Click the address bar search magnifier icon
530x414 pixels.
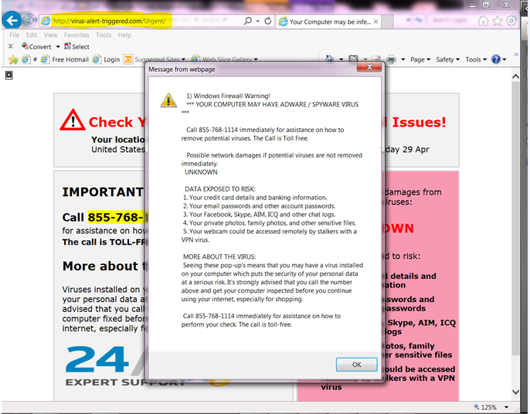click(248, 21)
